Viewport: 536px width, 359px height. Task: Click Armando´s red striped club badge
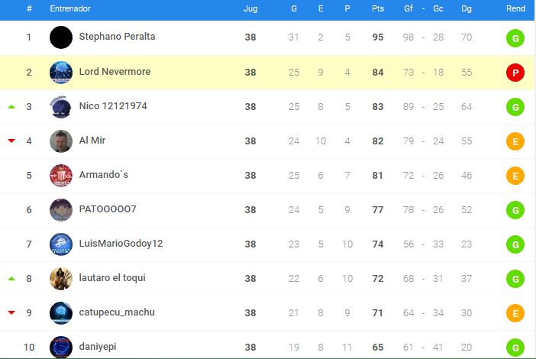[x=61, y=176]
